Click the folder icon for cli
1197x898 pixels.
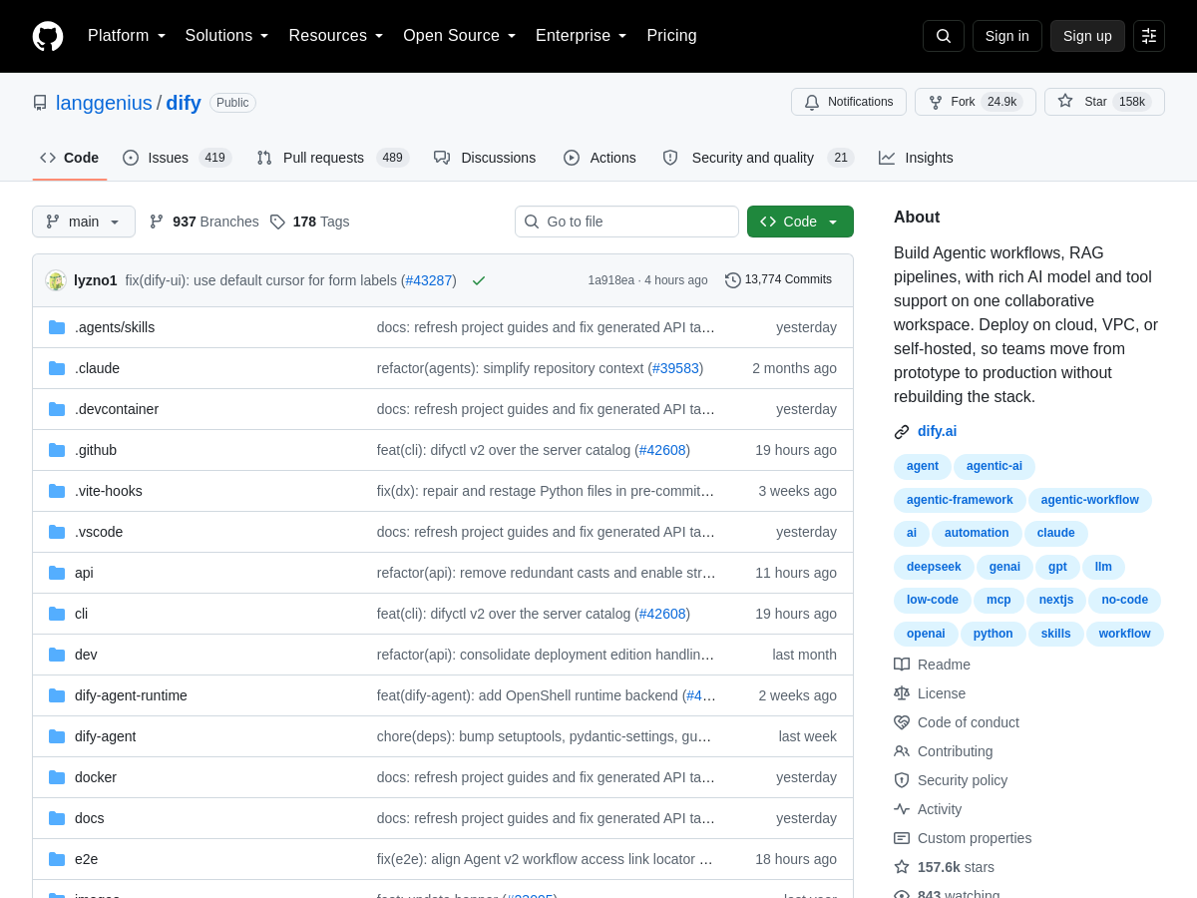pyautogui.click(x=57, y=614)
